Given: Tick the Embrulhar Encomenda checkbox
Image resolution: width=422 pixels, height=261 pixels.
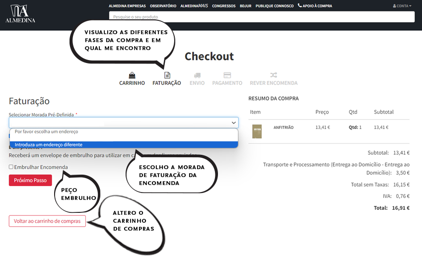Looking at the screenshot, I should [x=11, y=167].
